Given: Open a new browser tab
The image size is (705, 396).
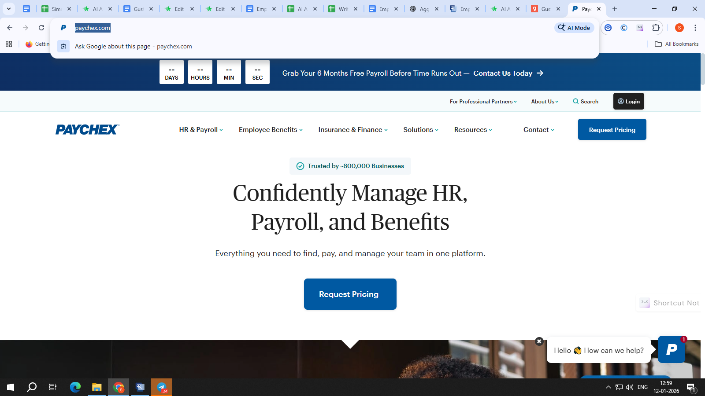Looking at the screenshot, I should click(x=615, y=9).
